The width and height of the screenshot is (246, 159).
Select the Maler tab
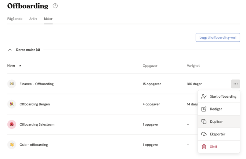point(48,19)
